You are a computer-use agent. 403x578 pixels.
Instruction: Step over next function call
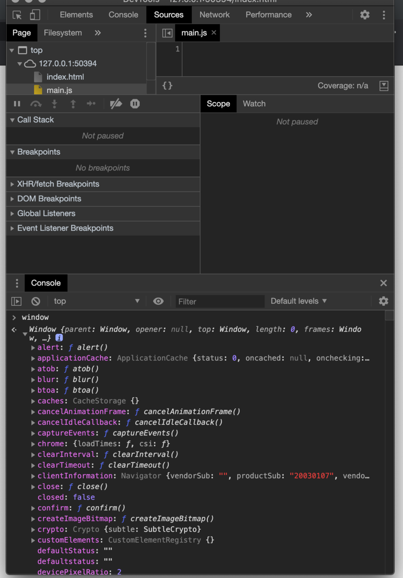point(36,104)
